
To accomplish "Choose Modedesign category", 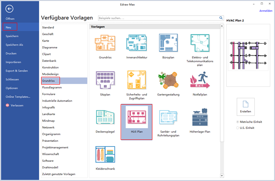I will [x=50, y=74].
